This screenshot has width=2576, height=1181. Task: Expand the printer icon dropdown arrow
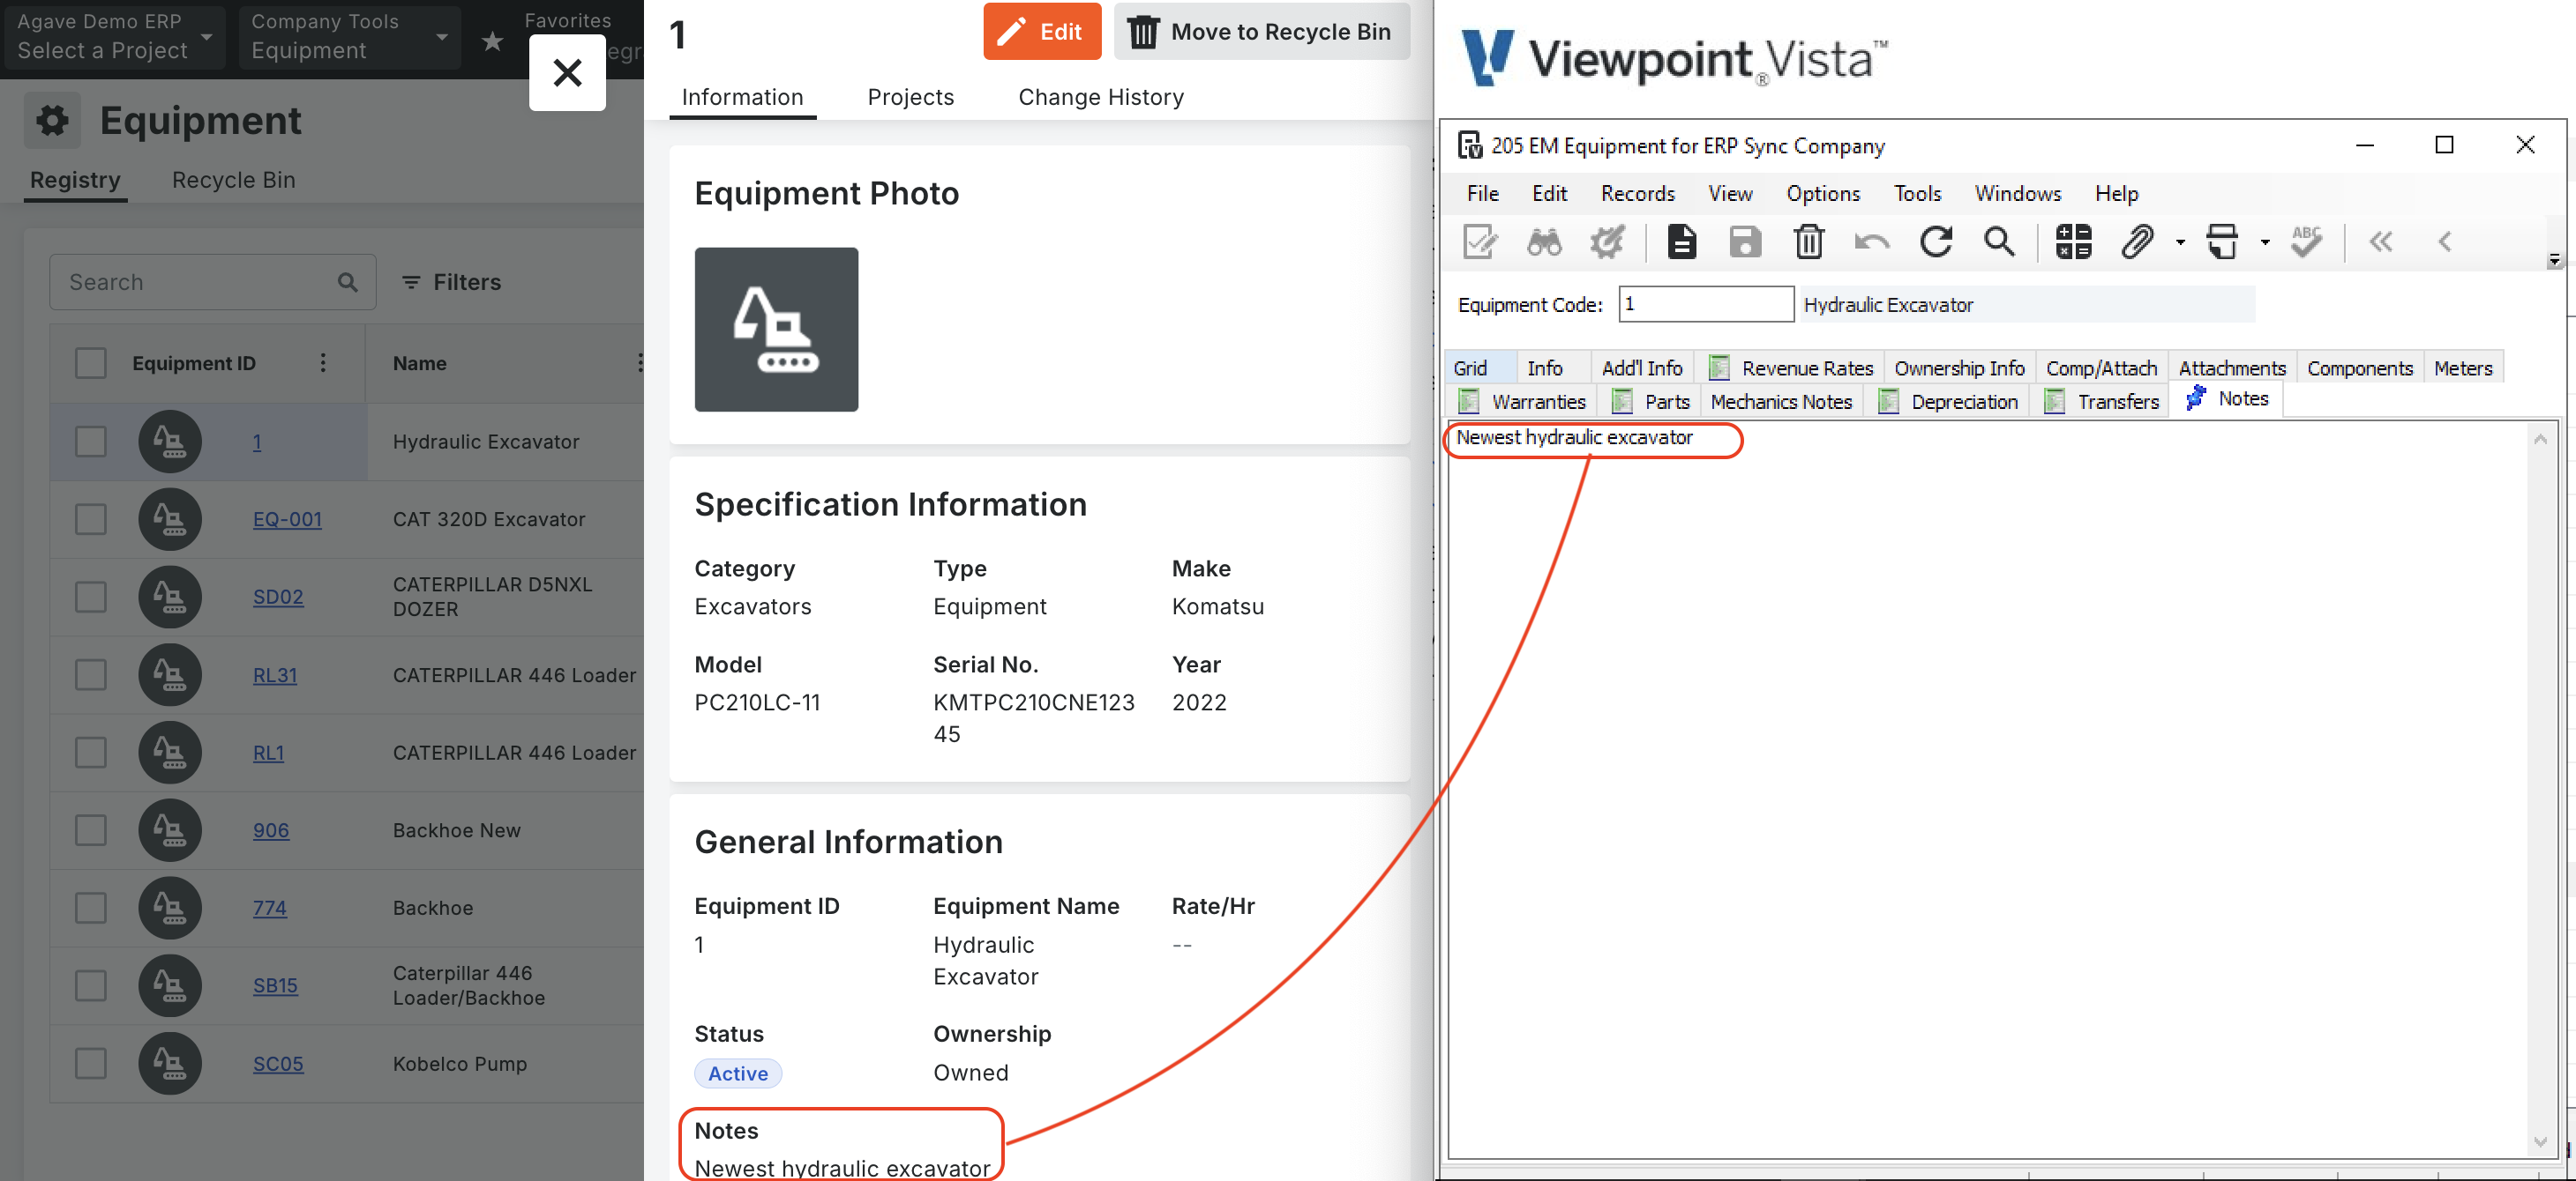[x=2265, y=241]
